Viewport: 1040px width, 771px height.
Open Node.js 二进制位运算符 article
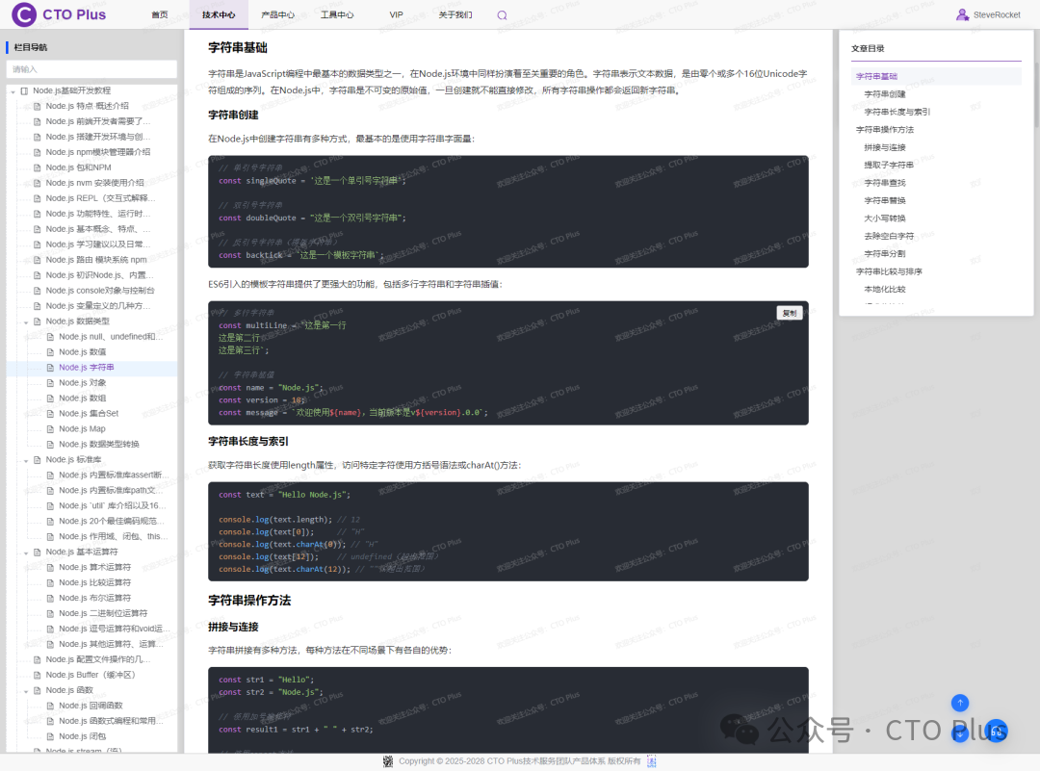tap(103, 613)
